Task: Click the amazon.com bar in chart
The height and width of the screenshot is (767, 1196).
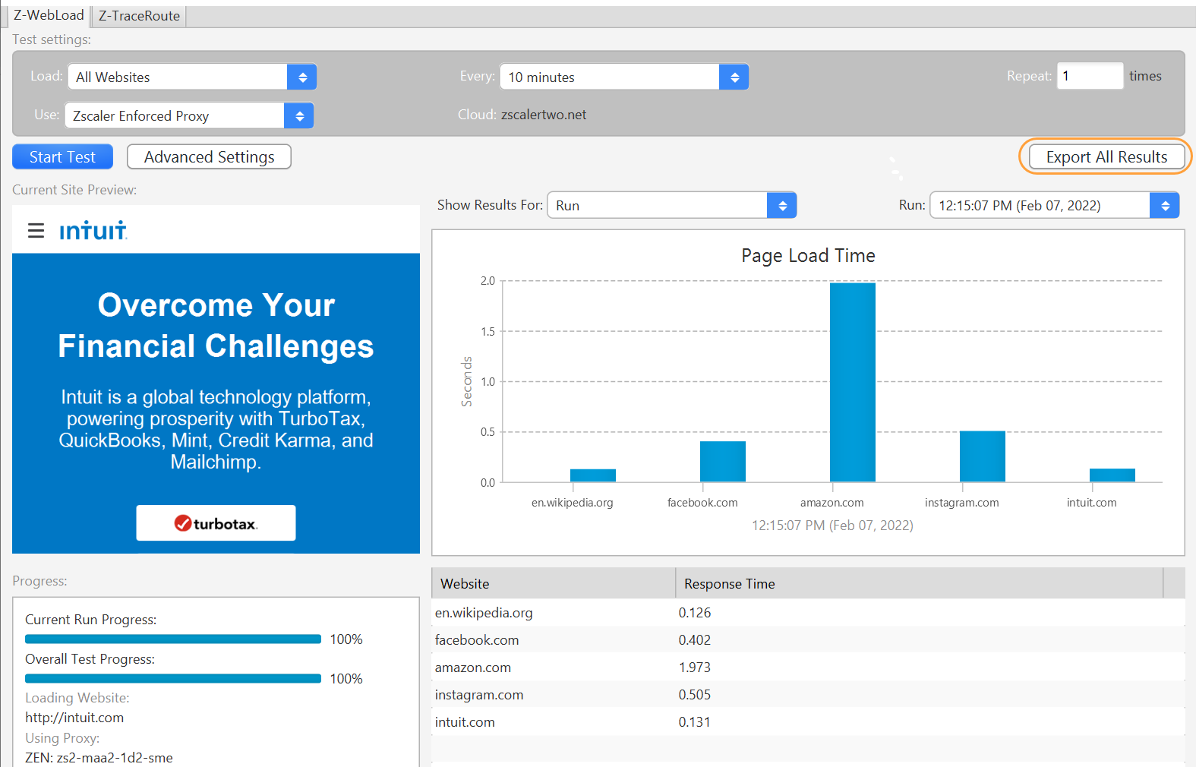Action: click(853, 382)
